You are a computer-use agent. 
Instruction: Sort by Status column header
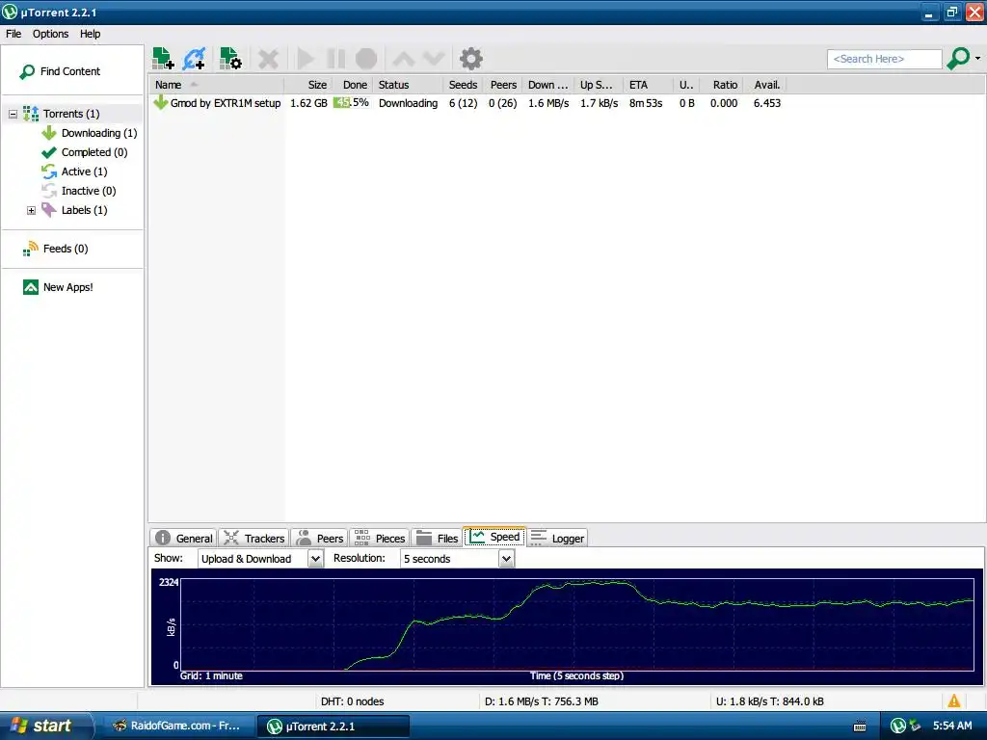pos(408,85)
